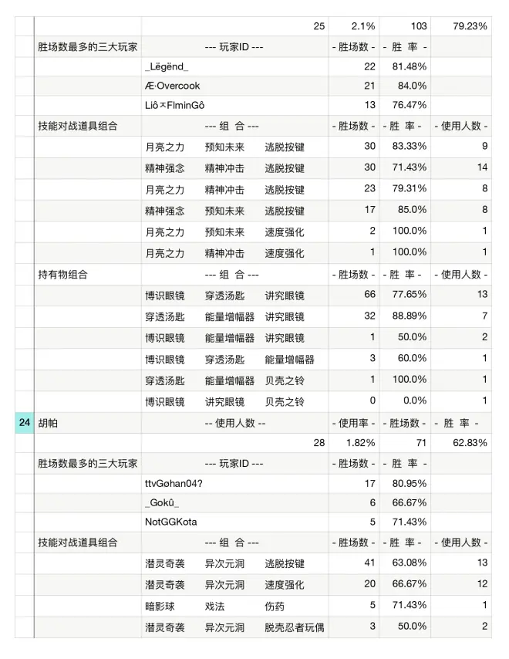The width and height of the screenshot is (509, 659).
Task: Click the NotGGKota player cell
Action: coord(170,522)
